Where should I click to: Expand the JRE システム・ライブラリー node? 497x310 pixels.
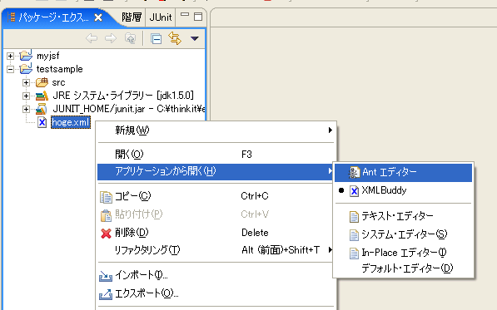(26, 96)
